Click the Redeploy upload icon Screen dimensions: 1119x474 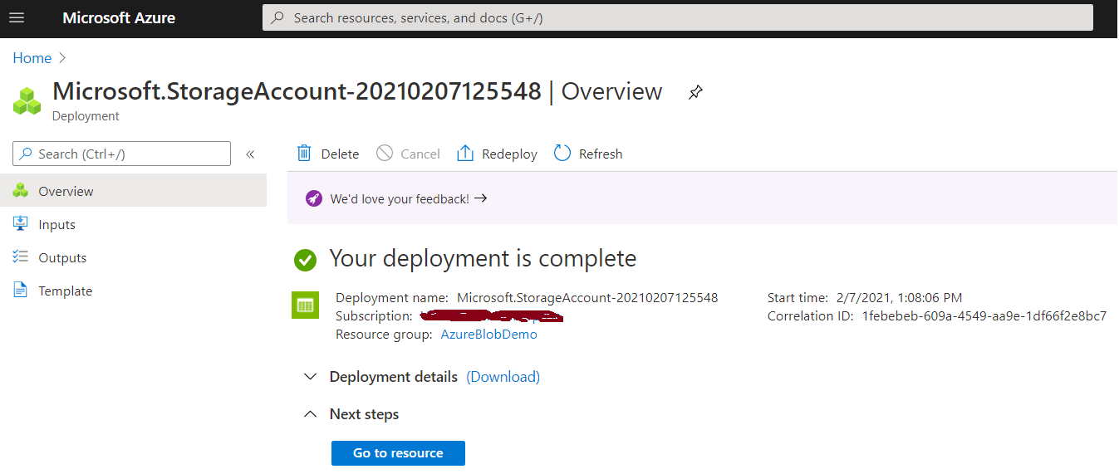pyautogui.click(x=465, y=153)
